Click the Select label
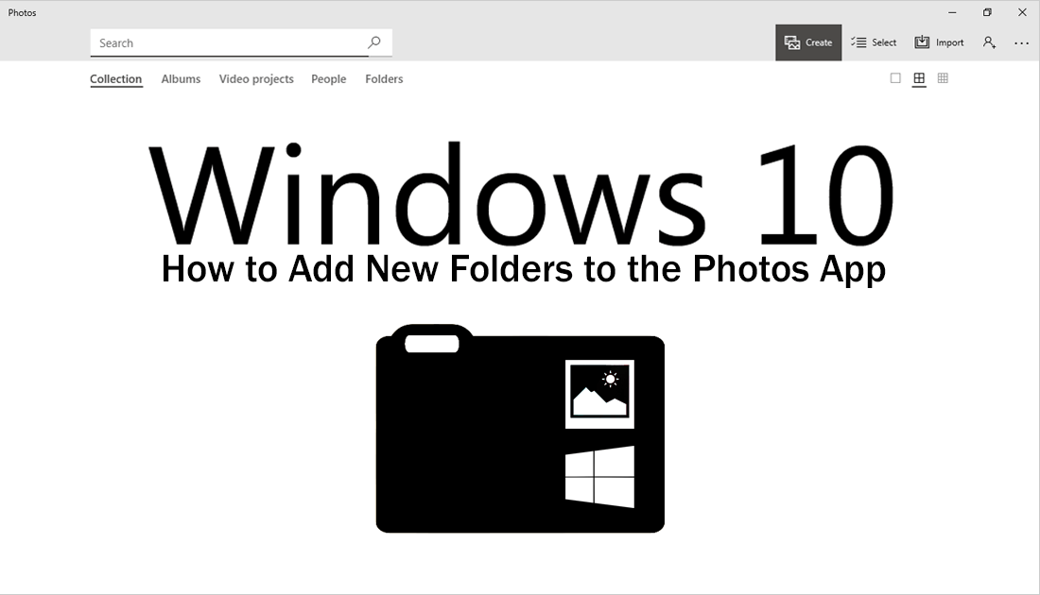This screenshot has height=595, width=1040. coord(883,42)
